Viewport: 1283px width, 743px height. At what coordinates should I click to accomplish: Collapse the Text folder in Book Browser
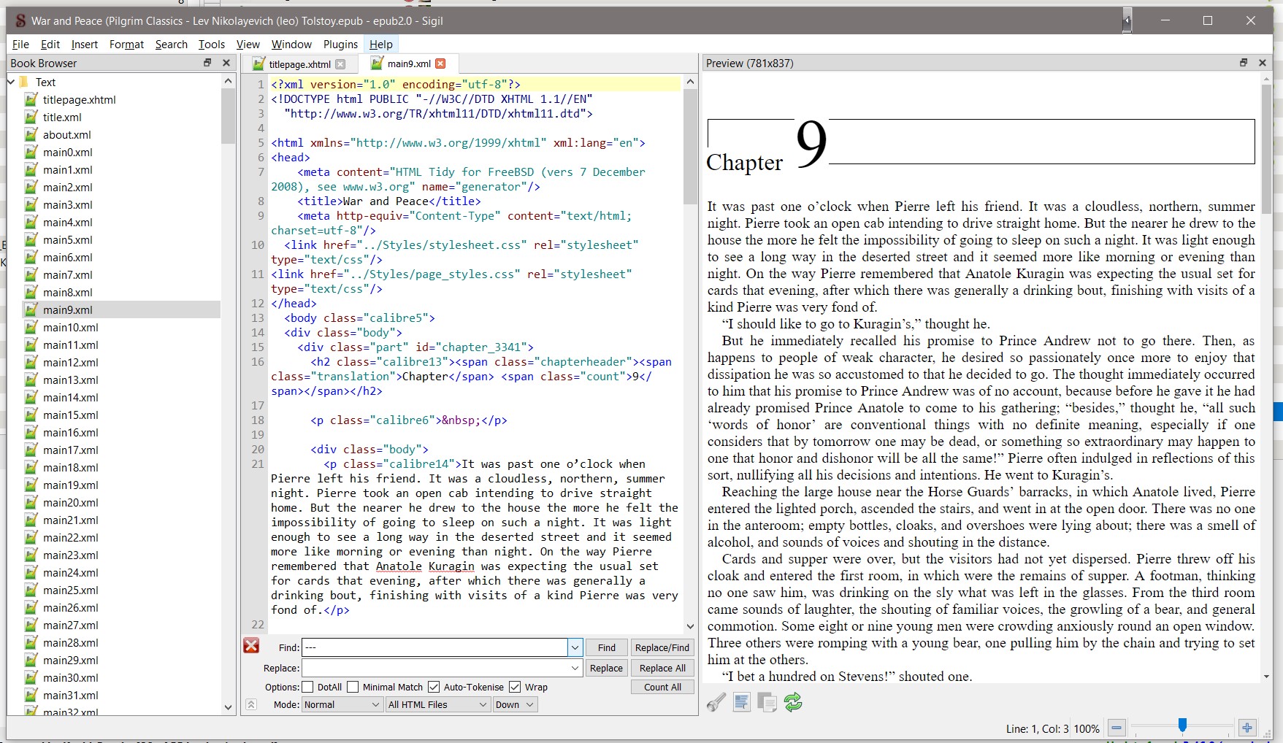coord(11,82)
